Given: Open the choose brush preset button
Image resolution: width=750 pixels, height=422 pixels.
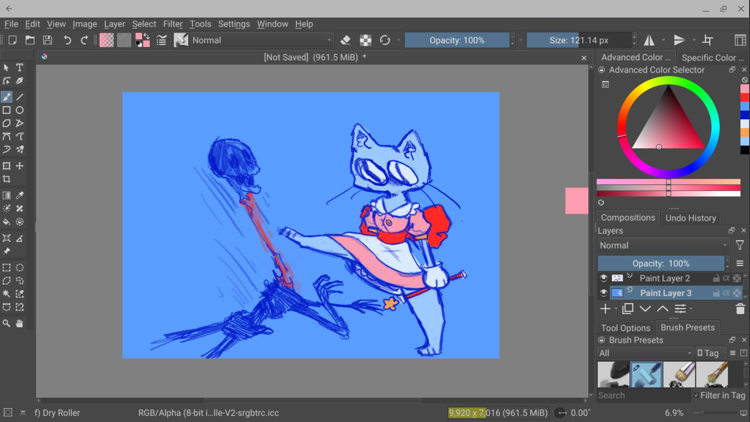Looking at the screenshot, I should [x=181, y=40].
